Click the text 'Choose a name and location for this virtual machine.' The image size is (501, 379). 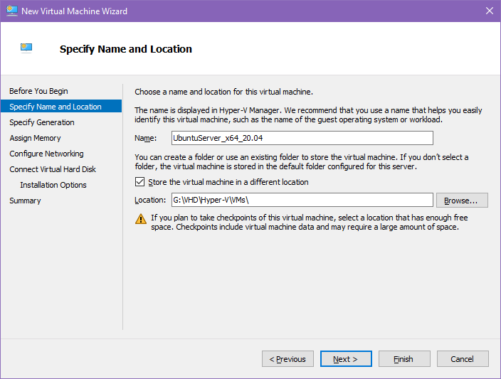(x=223, y=92)
